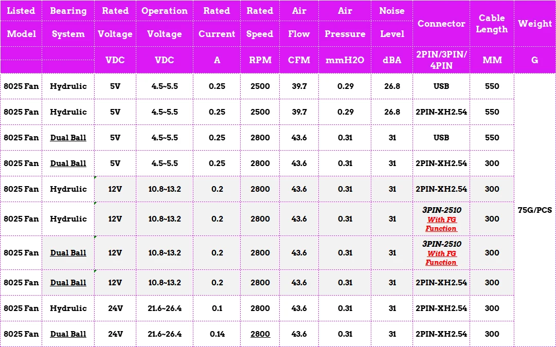Open 'With FG Function' link in Hydrulic 12V row
The height and width of the screenshot is (347, 556).
point(441,224)
